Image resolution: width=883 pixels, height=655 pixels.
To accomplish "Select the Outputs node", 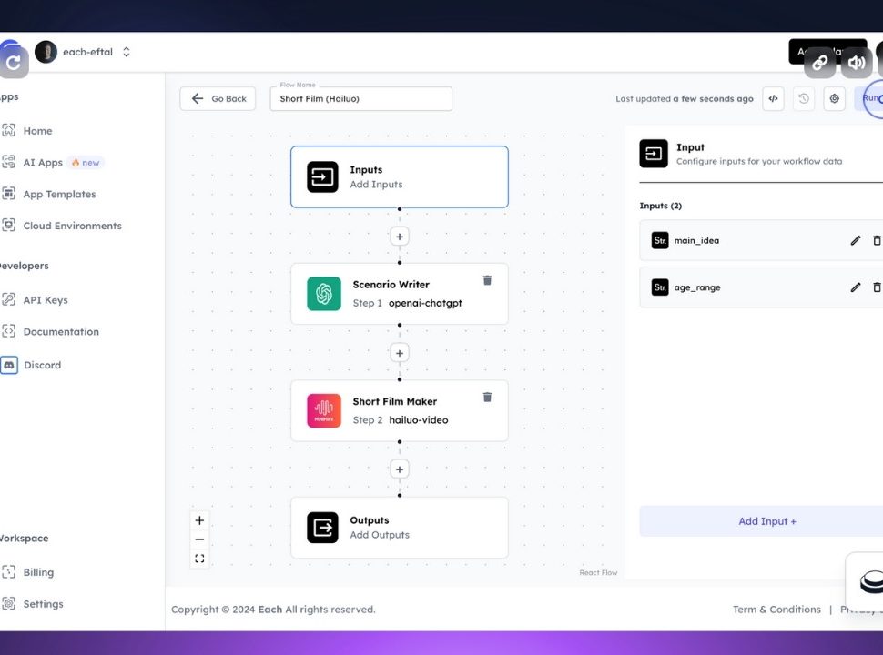I will tap(400, 528).
